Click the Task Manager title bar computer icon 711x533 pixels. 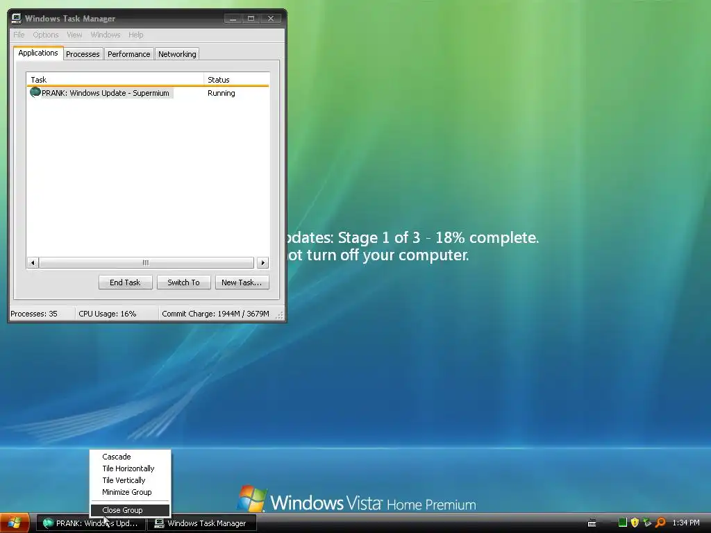pyautogui.click(x=17, y=18)
